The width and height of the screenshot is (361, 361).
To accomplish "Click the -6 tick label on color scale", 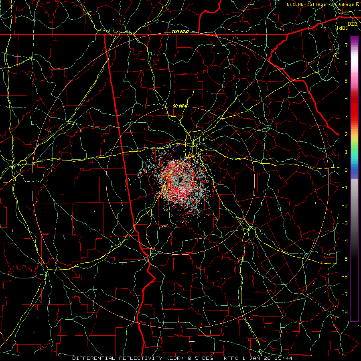I will pyautogui.click(x=345, y=277).
